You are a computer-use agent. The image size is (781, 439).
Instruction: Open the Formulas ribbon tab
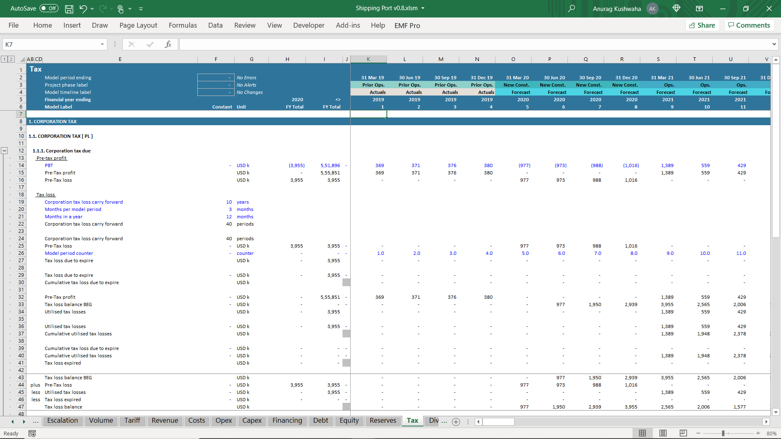pyautogui.click(x=183, y=25)
